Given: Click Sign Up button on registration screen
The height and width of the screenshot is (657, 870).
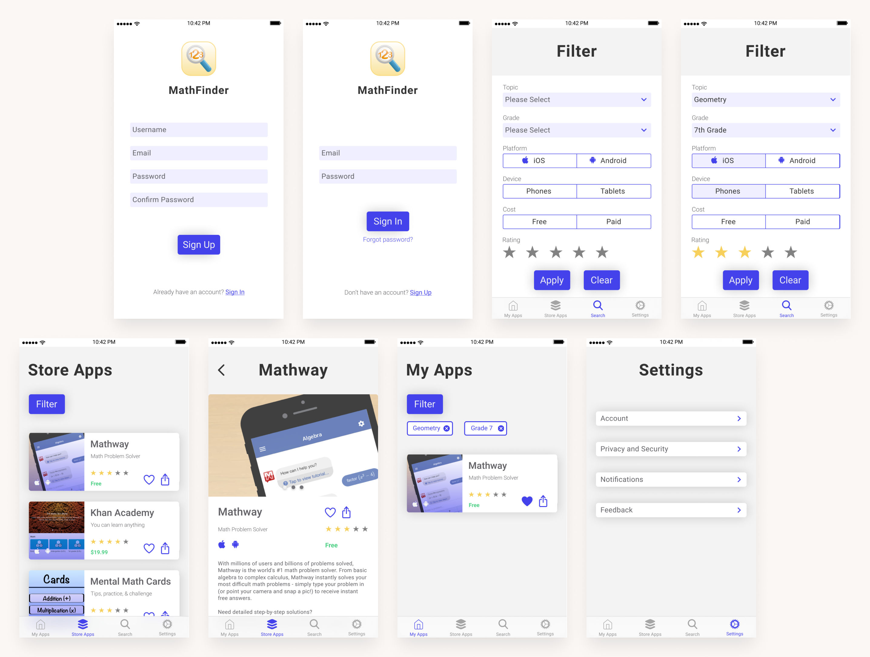Looking at the screenshot, I should 199,245.
